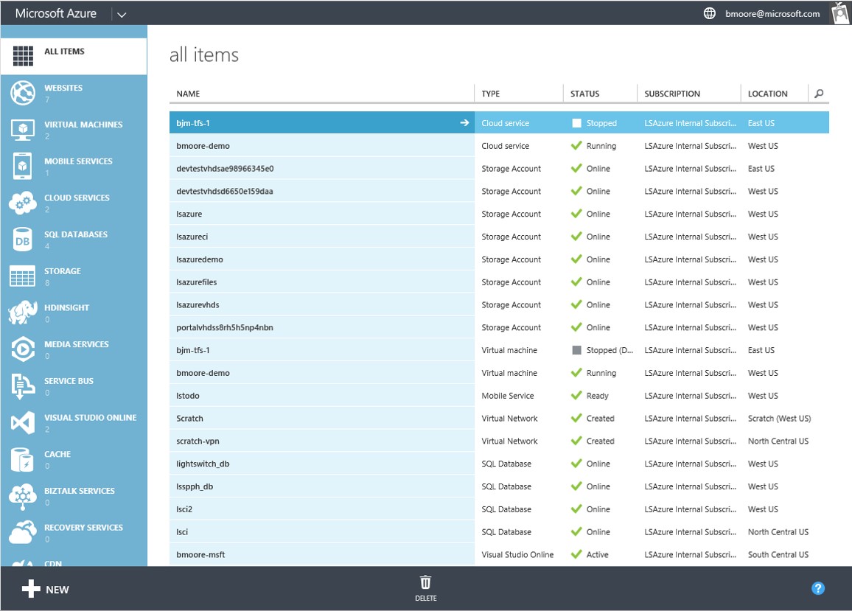Select the lsazureci storage account
This screenshot has height=611, width=852.
coord(499,237)
